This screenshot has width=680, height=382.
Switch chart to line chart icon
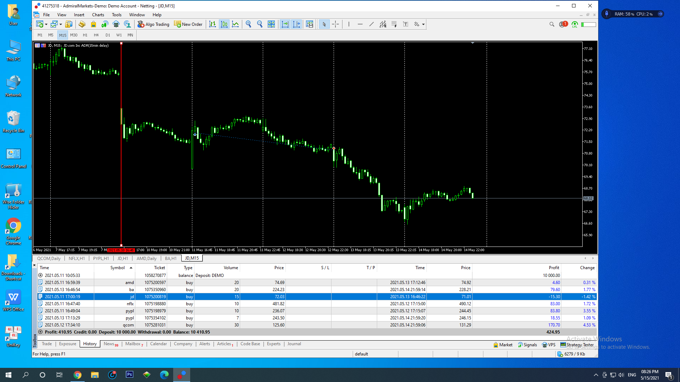(236, 24)
